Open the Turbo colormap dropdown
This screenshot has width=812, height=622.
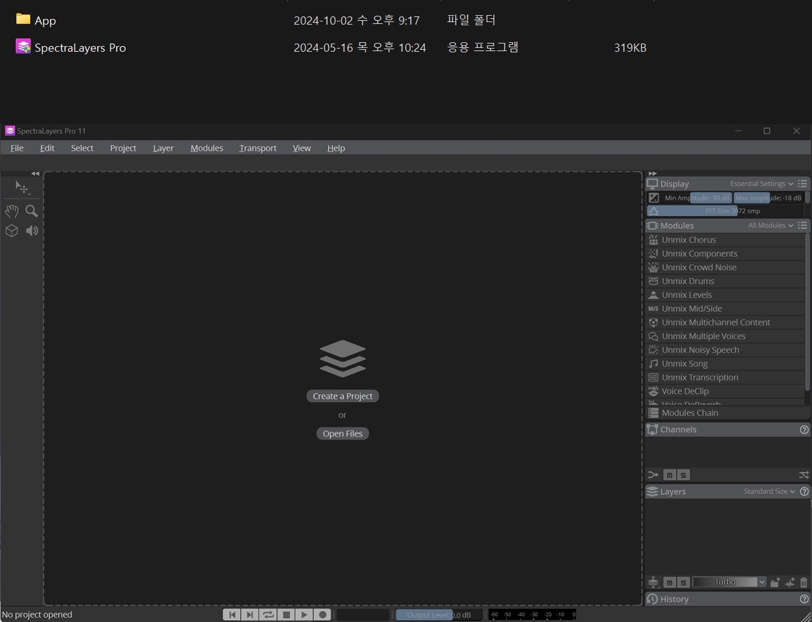click(x=729, y=582)
